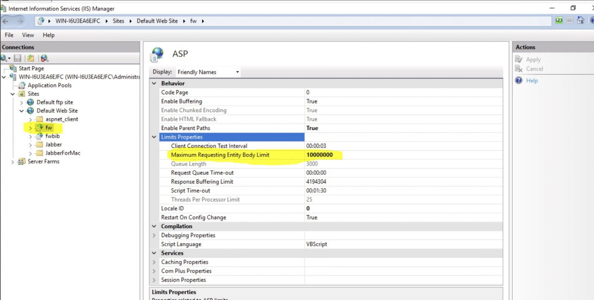Click the Help link in Actions pane
The height and width of the screenshot is (300, 594).
point(532,81)
